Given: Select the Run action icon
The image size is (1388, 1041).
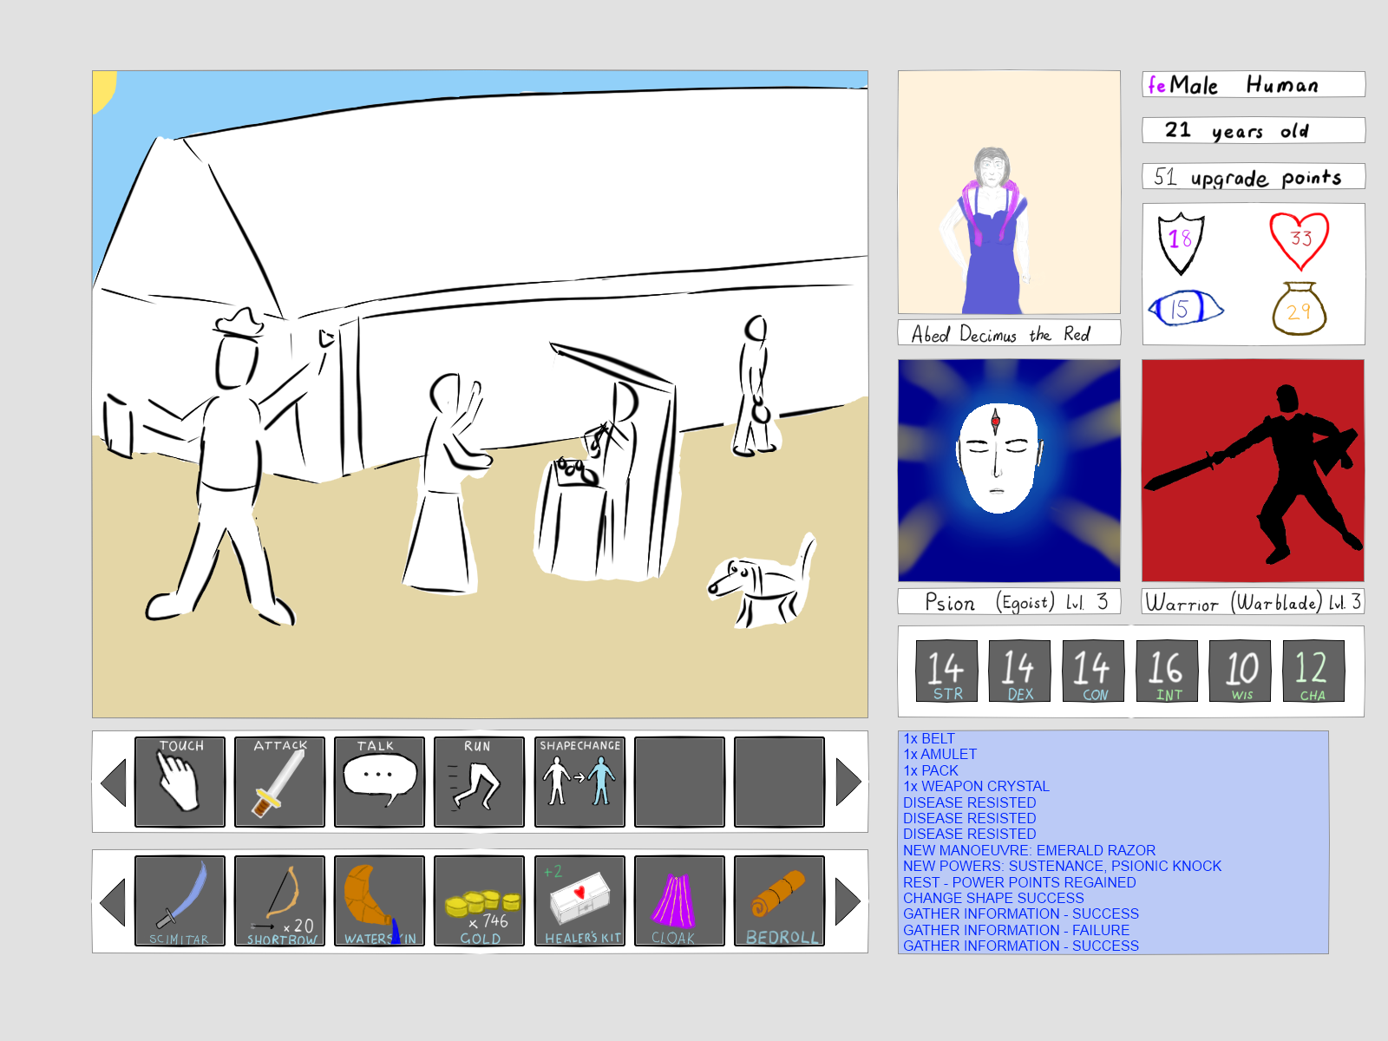Looking at the screenshot, I should (x=479, y=781).
